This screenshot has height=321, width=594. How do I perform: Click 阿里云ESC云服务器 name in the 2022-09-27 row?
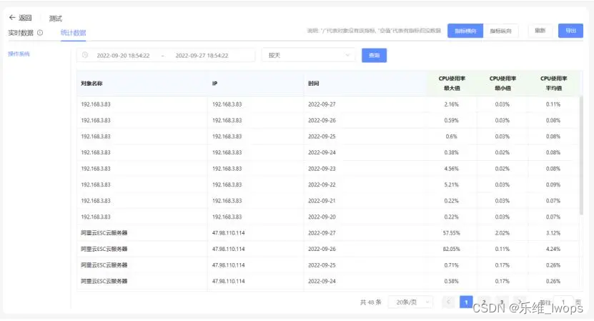tap(104, 233)
